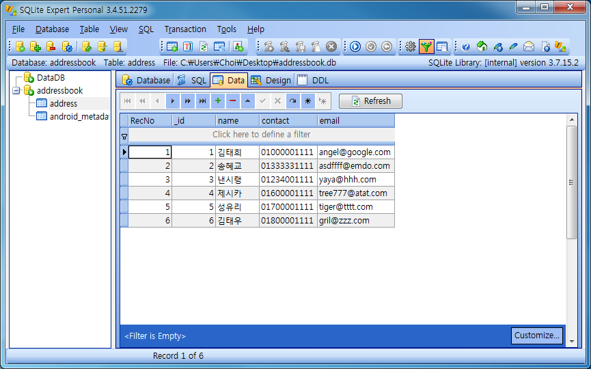Click cell angel@google.com
Viewport: 591px width, 369px height.
coord(356,152)
